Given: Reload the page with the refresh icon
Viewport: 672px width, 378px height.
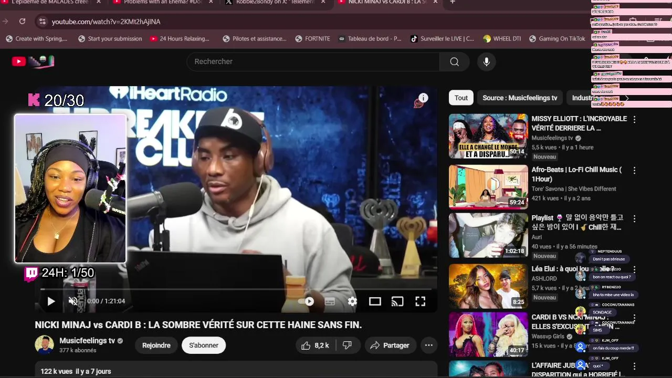Looking at the screenshot, I should 22,22.
